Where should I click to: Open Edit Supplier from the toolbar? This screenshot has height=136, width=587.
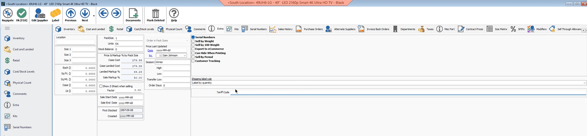(x=40, y=15)
